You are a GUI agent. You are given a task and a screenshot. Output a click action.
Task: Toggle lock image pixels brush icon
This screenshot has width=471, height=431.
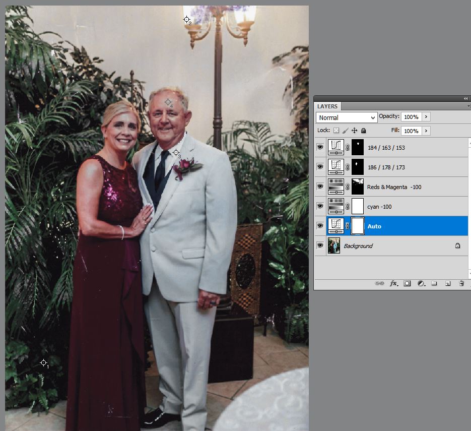click(346, 131)
